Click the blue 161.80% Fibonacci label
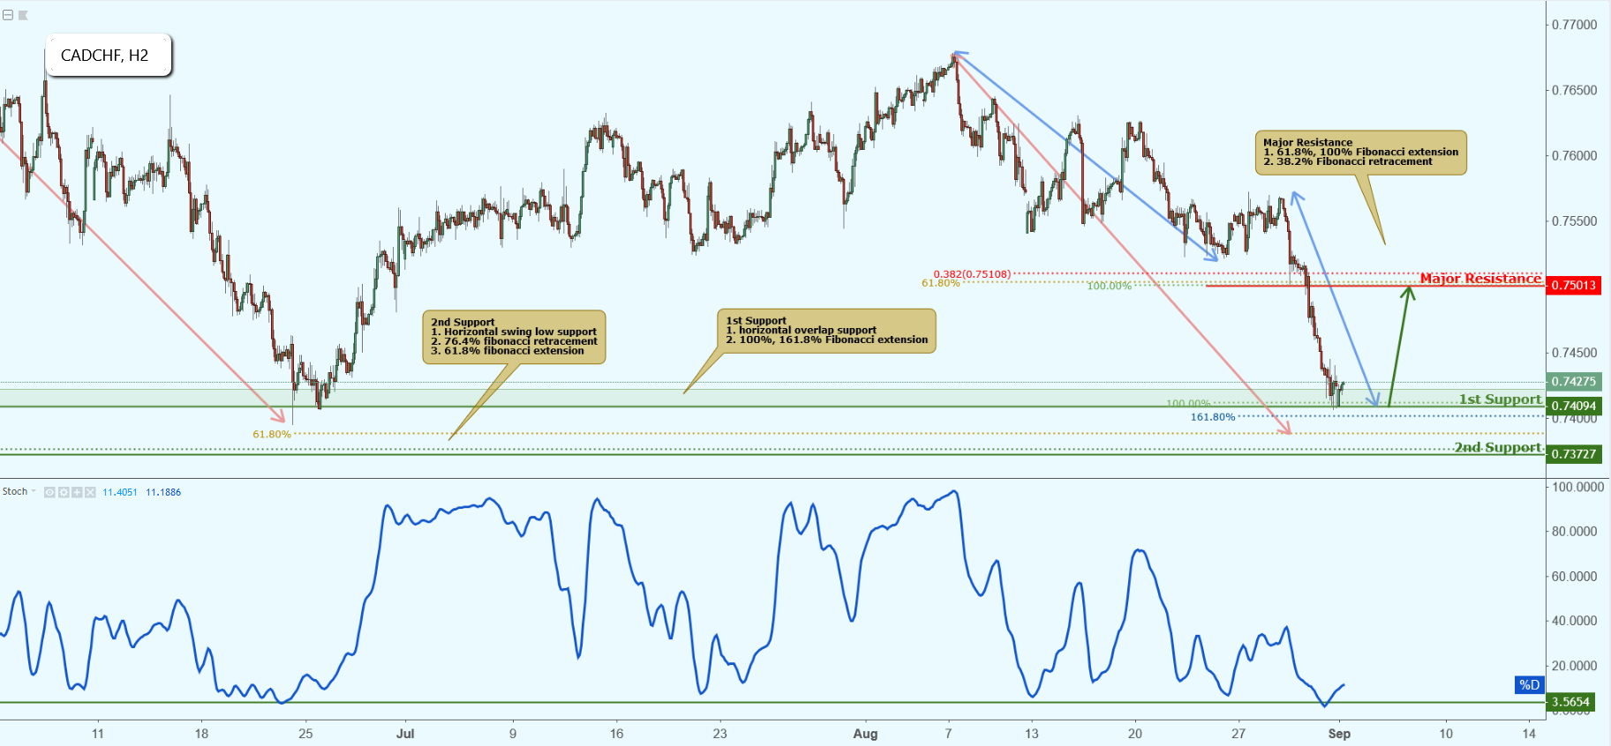 (x=1213, y=417)
